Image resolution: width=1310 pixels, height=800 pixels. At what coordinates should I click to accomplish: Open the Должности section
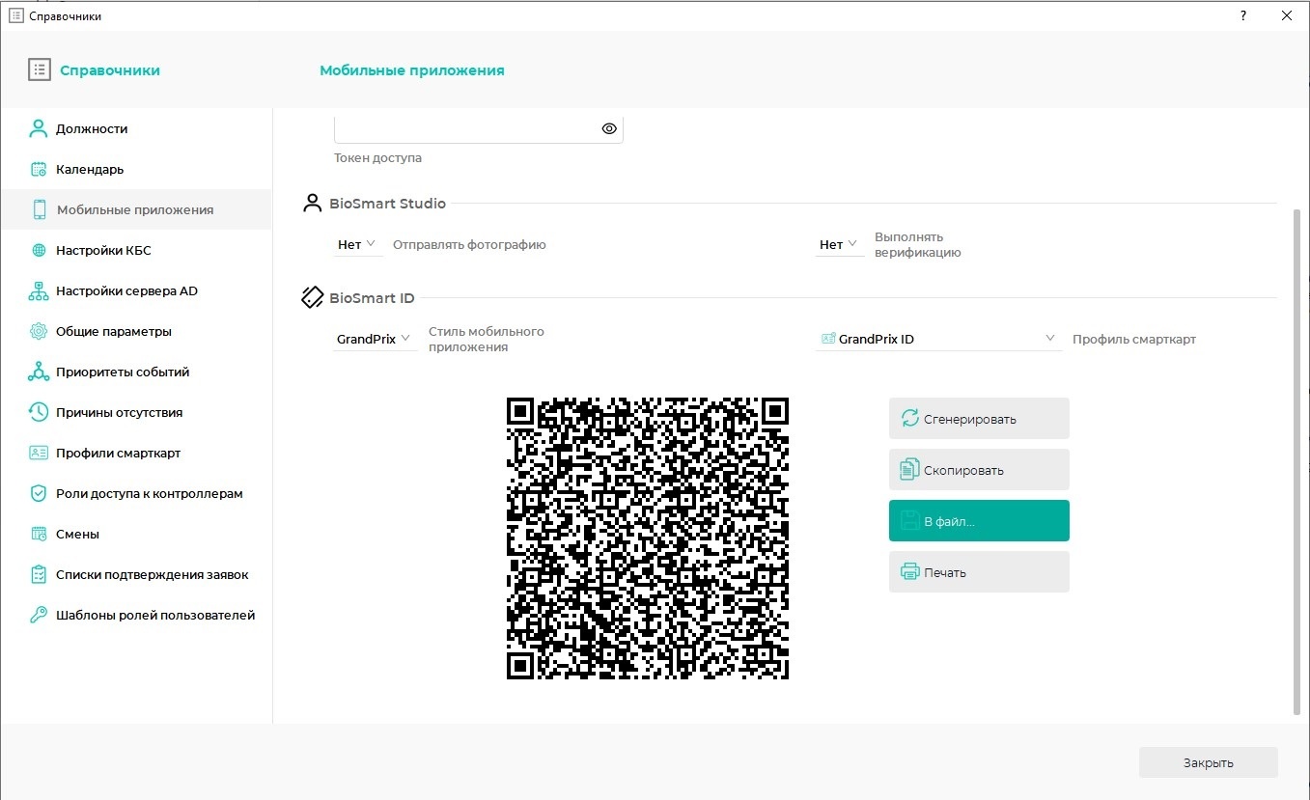tap(136, 128)
